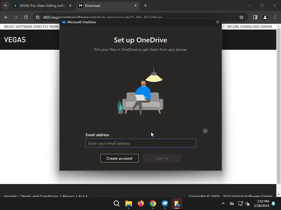
Task: Click the VEGAS logo in page header
Action: click(15, 40)
